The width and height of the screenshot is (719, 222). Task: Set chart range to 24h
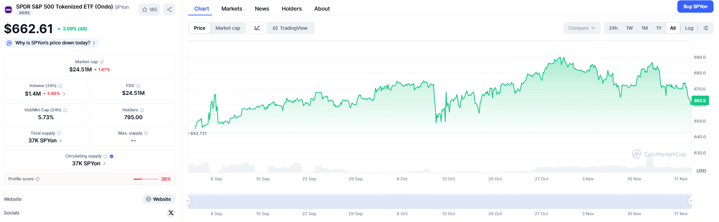613,28
